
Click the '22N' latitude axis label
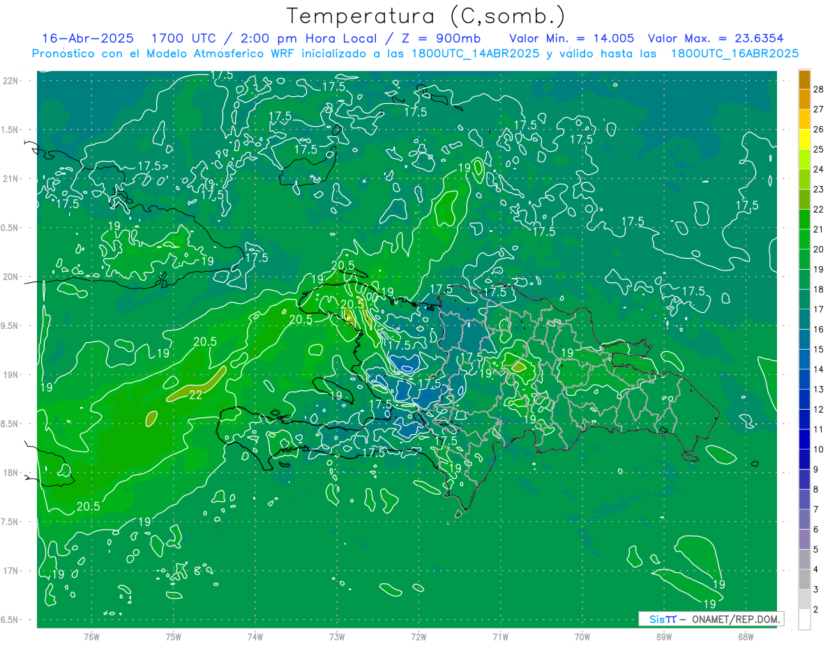(x=10, y=81)
